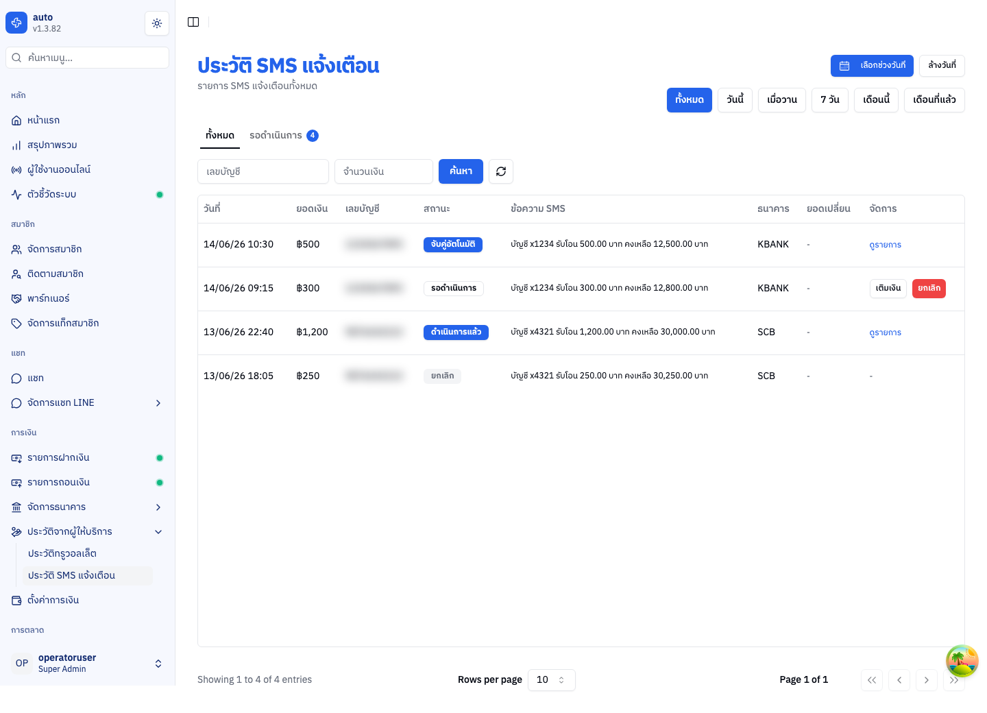Viewport: 987px width, 713px height.
Task: Focus the เลขบัญชี filter field
Action: [263, 171]
